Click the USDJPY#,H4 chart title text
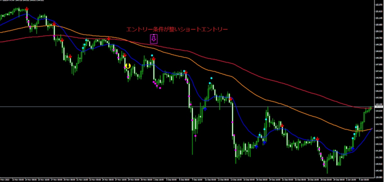This screenshot has height=182, width=384. [8, 1]
